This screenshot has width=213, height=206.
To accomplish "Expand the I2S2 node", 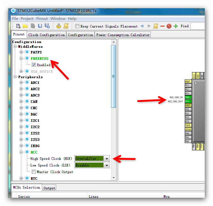I will pyautogui.click(x=21, y=133).
